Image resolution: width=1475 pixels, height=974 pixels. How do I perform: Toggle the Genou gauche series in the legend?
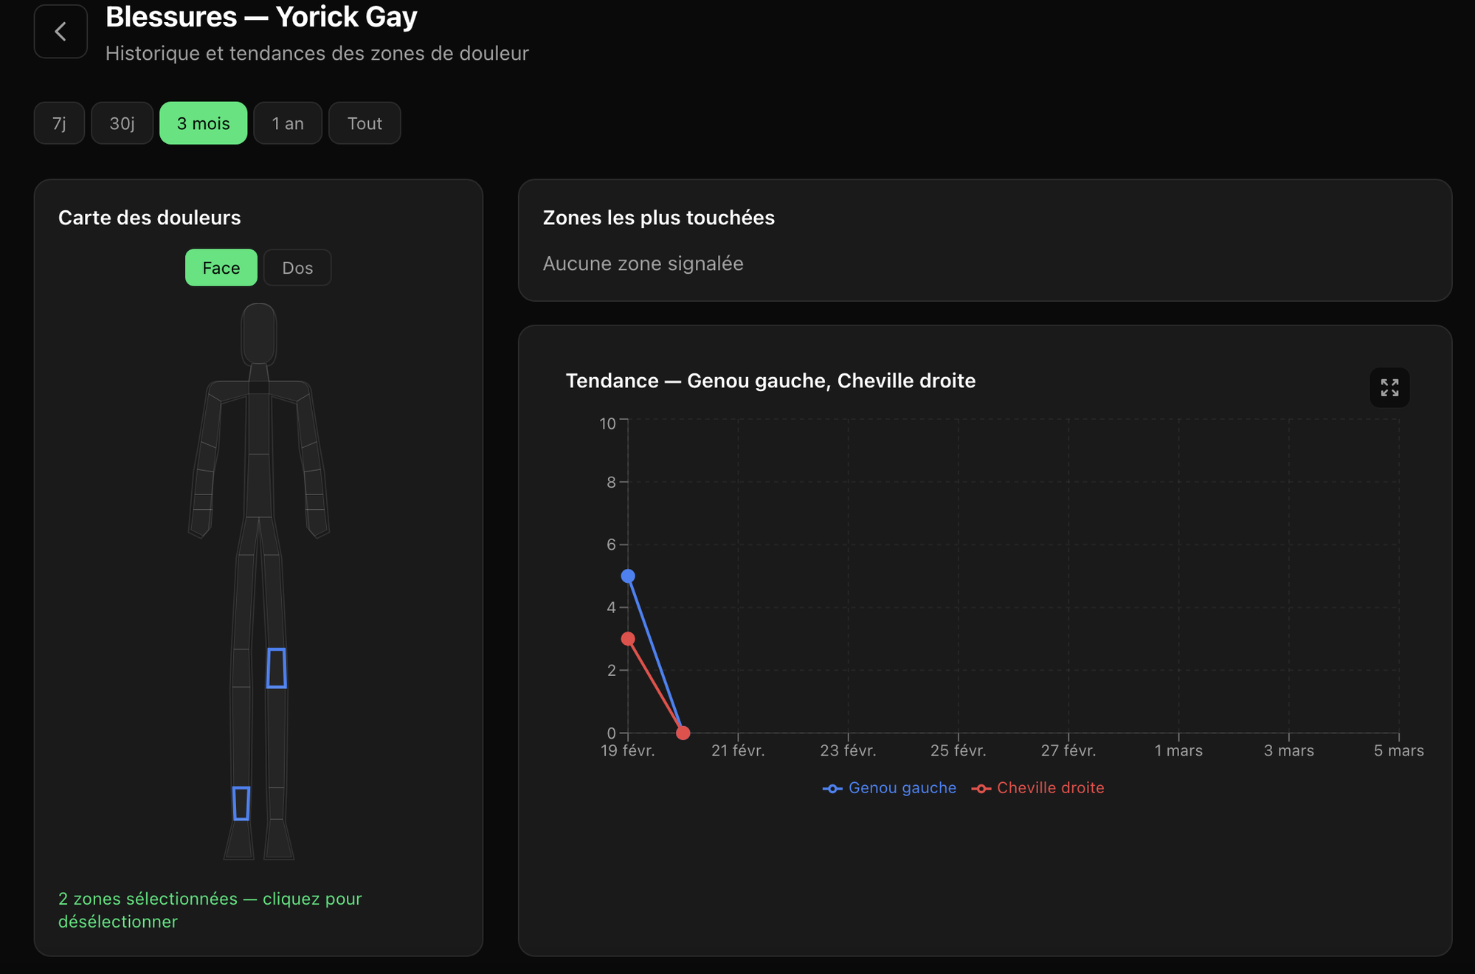click(888, 787)
